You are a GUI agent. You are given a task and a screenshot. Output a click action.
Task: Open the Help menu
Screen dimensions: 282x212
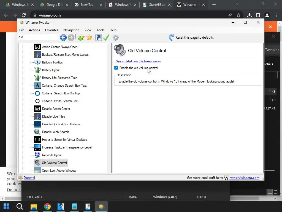113,30
